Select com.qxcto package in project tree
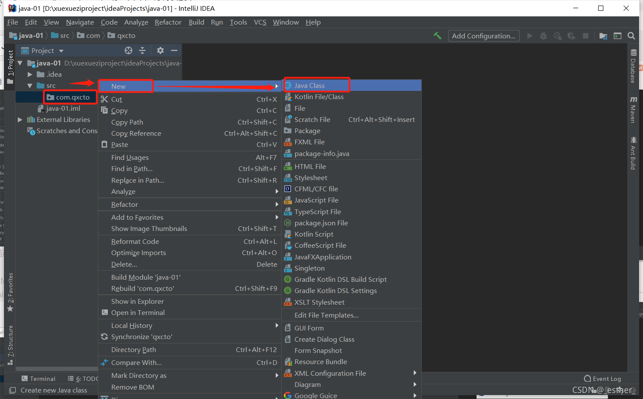Image resolution: width=643 pixels, height=399 pixels. tap(69, 97)
